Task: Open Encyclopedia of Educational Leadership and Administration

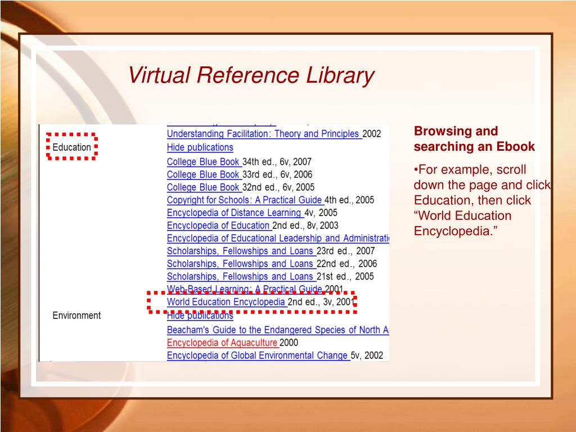Action: tap(278, 238)
